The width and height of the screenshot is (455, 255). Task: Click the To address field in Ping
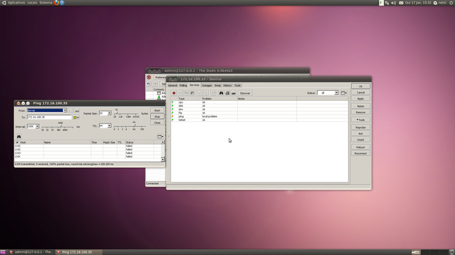(x=49, y=117)
